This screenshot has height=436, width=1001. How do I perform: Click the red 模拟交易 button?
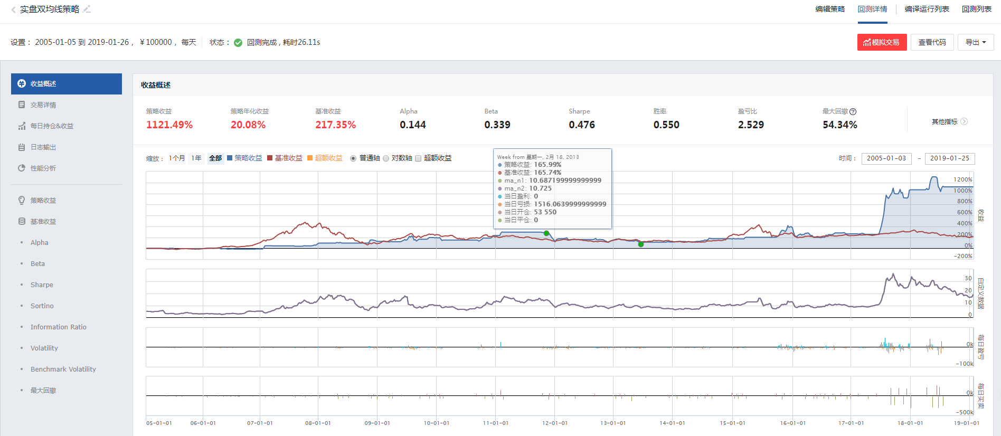(x=882, y=42)
